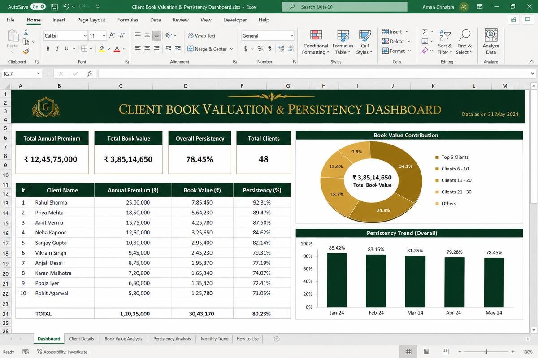Click the Insert Function fx icon
Screen dimensions: 538x358
[x=90, y=74]
